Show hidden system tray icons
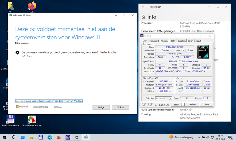Screen dimensions: 236x141 click(199, 137)
